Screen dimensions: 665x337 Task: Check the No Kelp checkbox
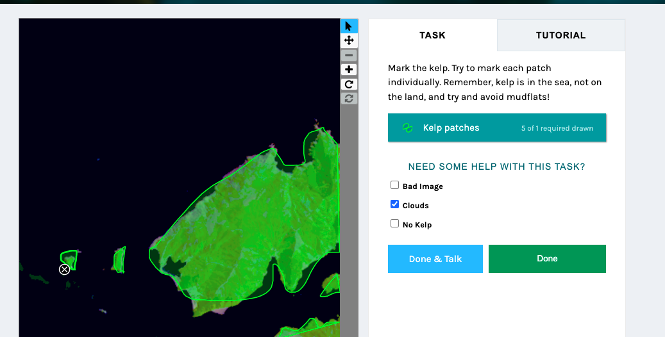(394, 224)
